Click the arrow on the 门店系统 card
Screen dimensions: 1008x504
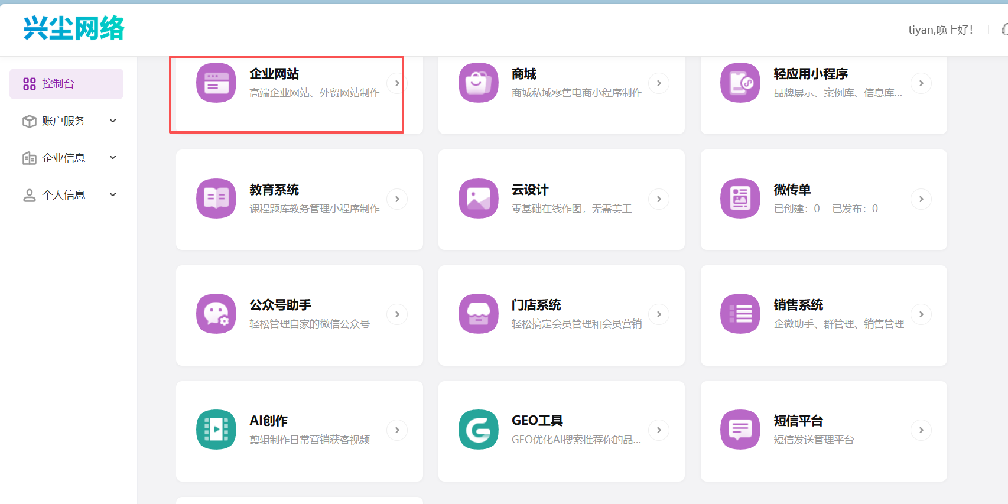point(659,314)
